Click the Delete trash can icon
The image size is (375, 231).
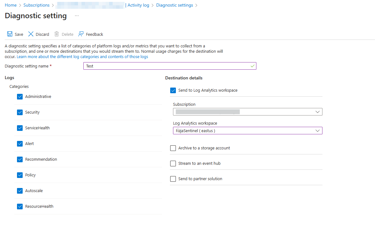coord(56,34)
